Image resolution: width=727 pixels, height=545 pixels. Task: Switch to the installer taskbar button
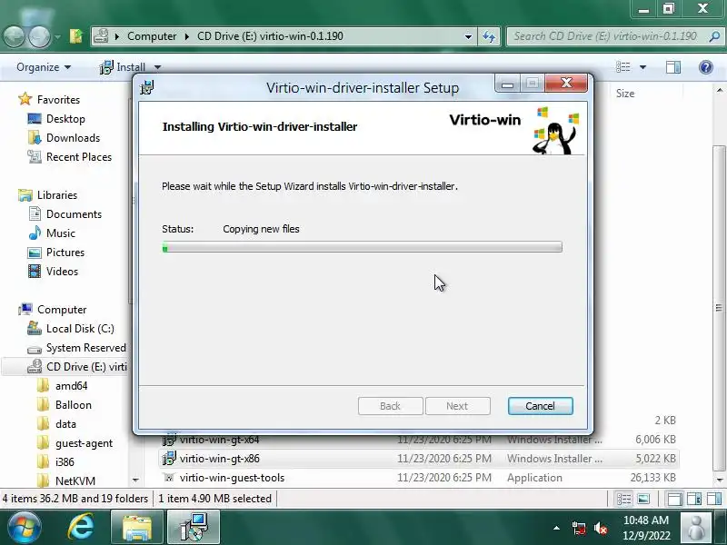tap(193, 528)
